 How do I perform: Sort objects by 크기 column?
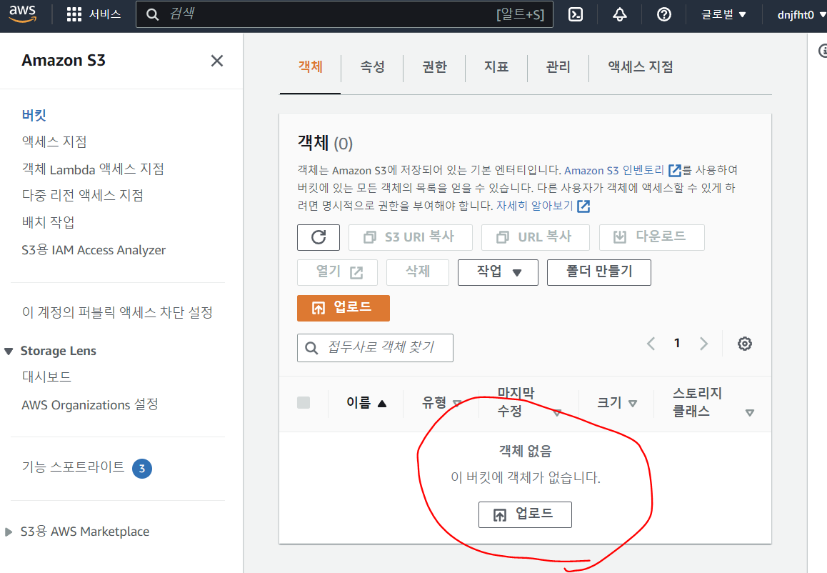[x=617, y=403]
